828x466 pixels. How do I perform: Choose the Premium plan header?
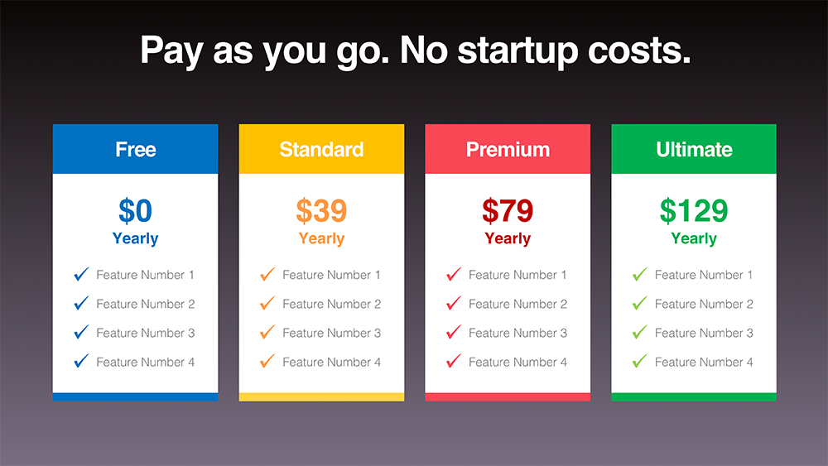(x=508, y=149)
